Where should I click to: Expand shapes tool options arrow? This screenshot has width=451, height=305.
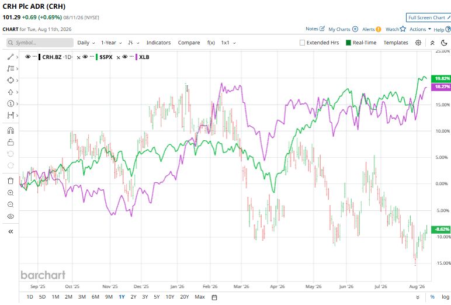pos(18,80)
